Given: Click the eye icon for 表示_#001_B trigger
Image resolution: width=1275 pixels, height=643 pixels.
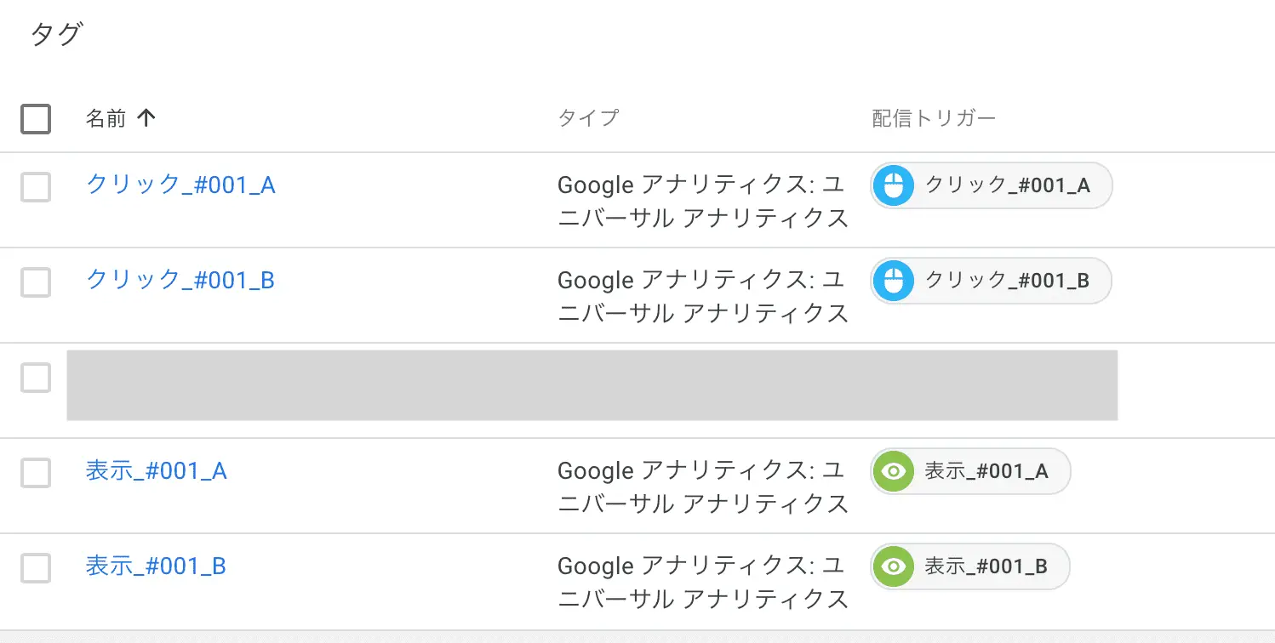Looking at the screenshot, I should point(893,566).
